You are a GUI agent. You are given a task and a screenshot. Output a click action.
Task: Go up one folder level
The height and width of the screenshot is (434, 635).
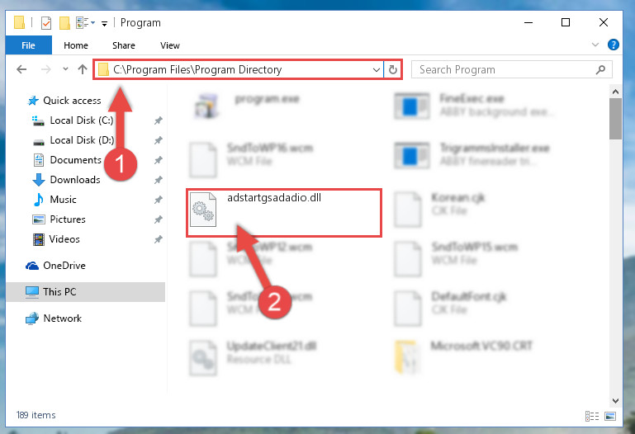pos(83,69)
